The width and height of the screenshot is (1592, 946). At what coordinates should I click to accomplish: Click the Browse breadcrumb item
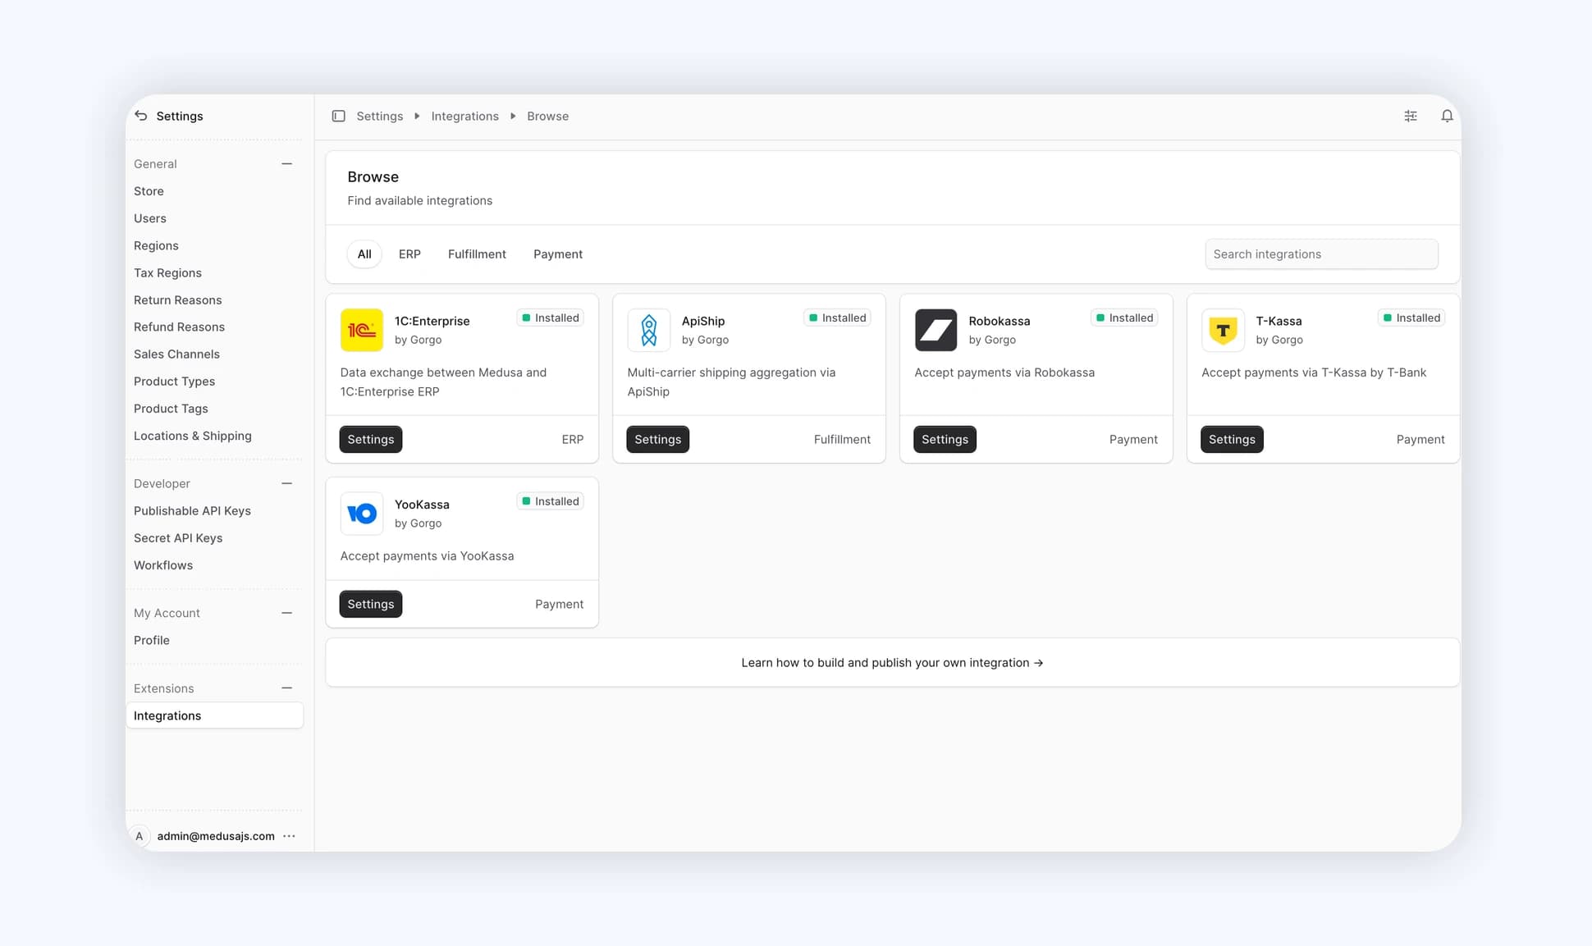547,116
